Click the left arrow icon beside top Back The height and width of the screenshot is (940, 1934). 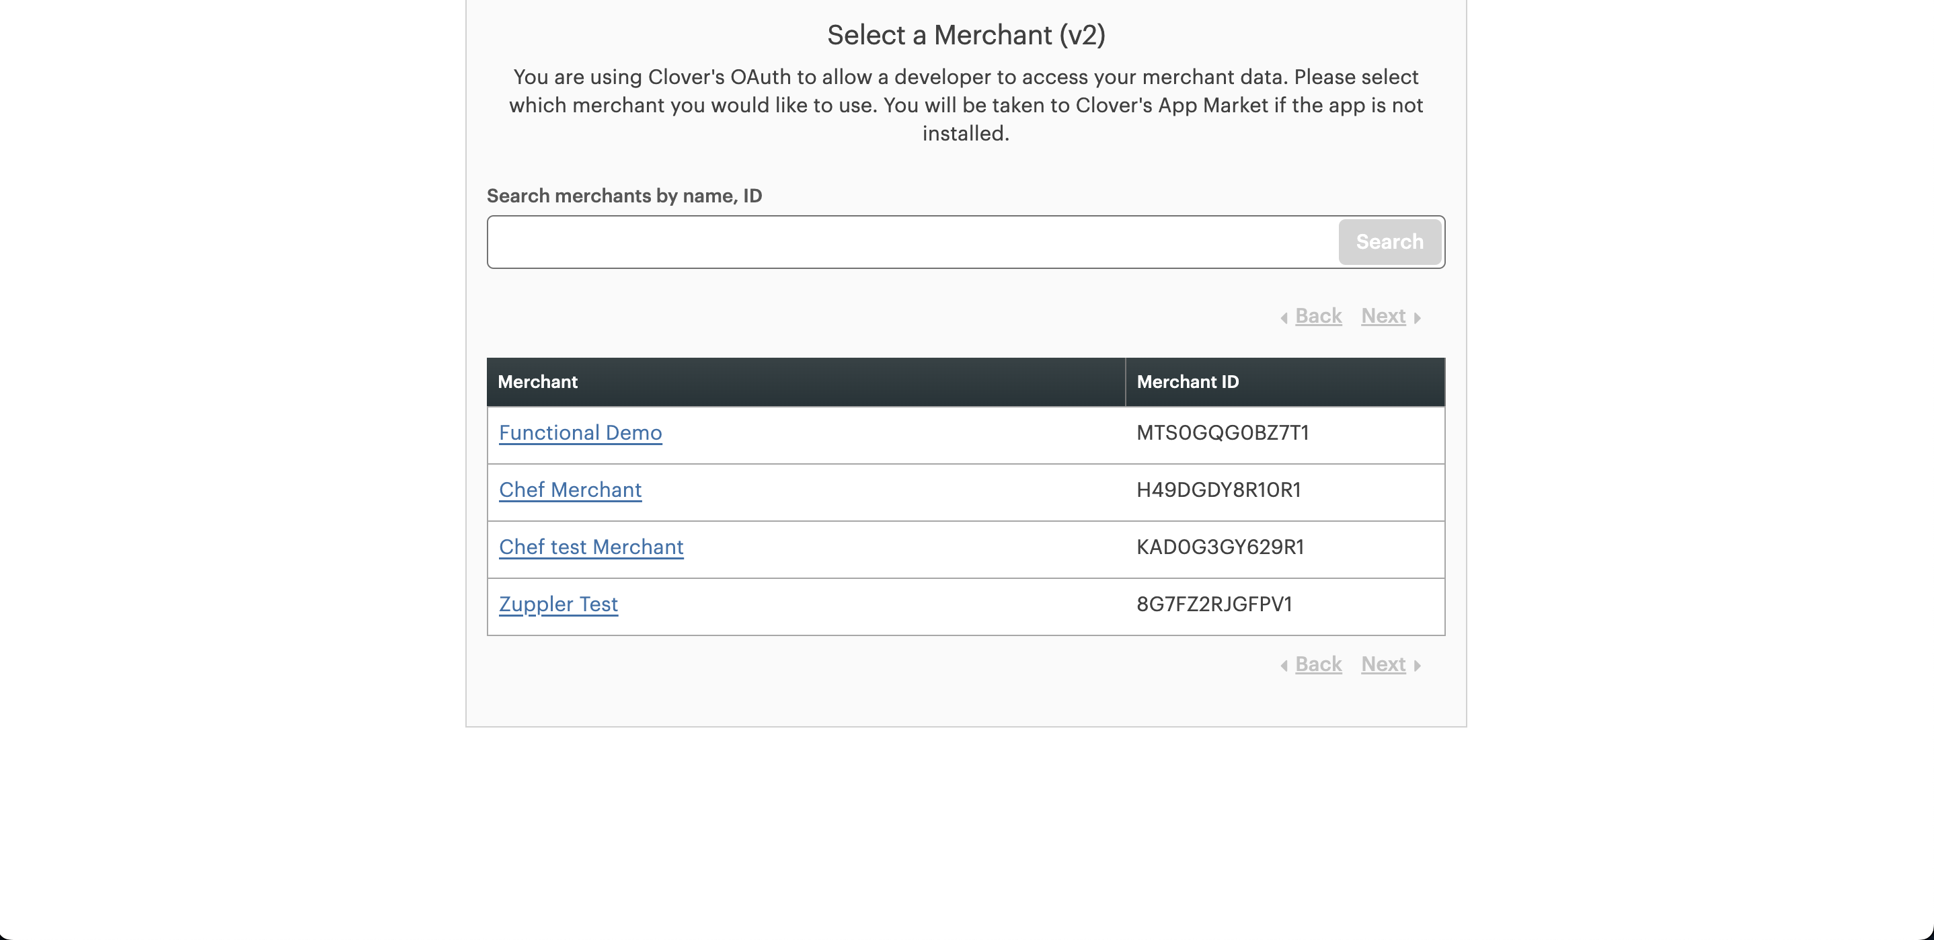[x=1284, y=317]
